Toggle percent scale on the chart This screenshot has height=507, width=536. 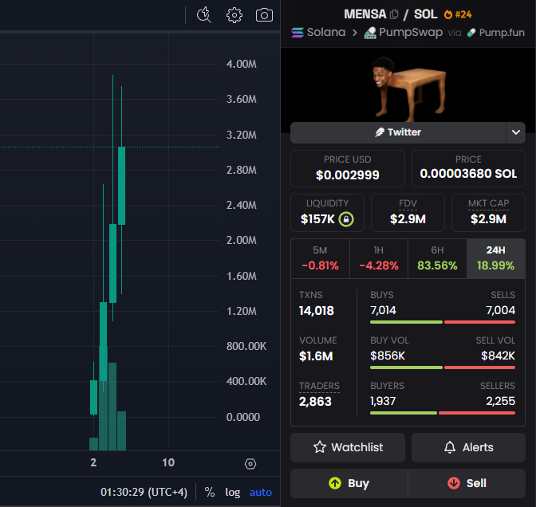pyautogui.click(x=210, y=492)
